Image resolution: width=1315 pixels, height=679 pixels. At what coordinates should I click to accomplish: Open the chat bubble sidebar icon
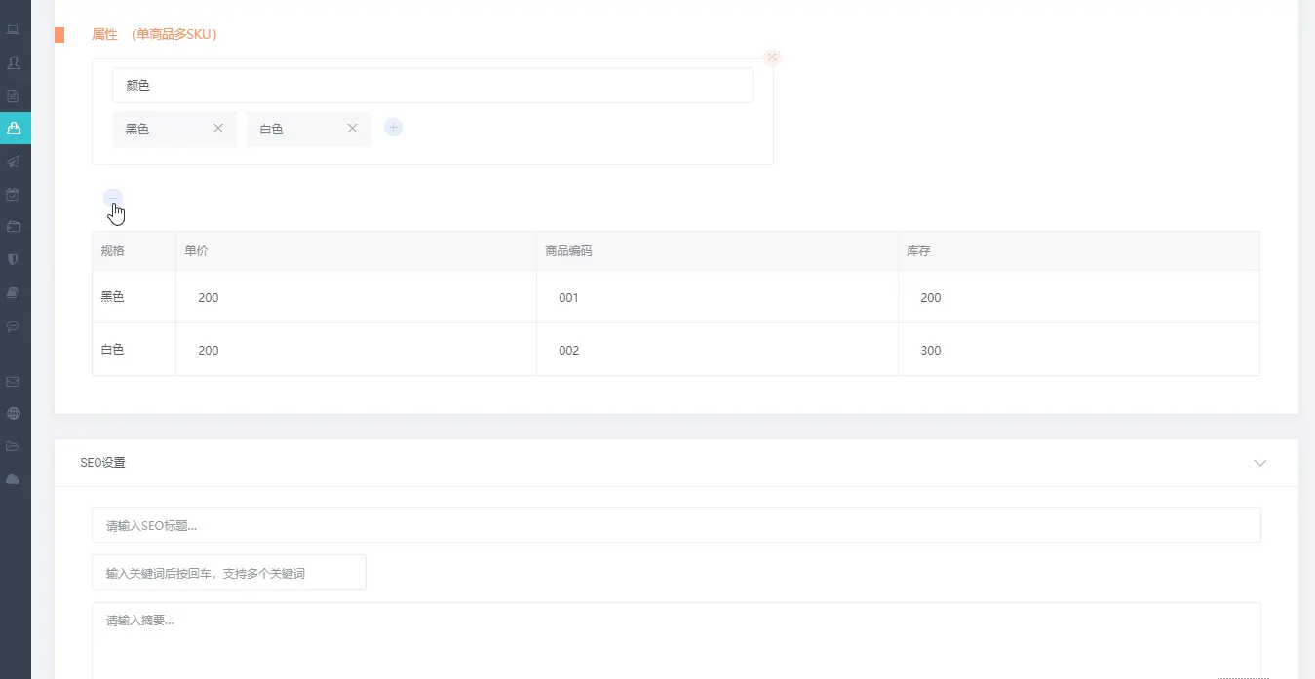point(14,326)
